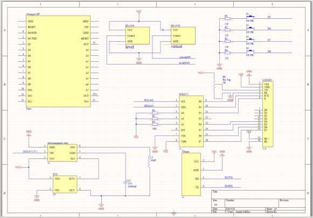Screen dimensions: 313x218
Task: Select the KS-3518 servo labeled virtical
Action: click(x=183, y=35)
